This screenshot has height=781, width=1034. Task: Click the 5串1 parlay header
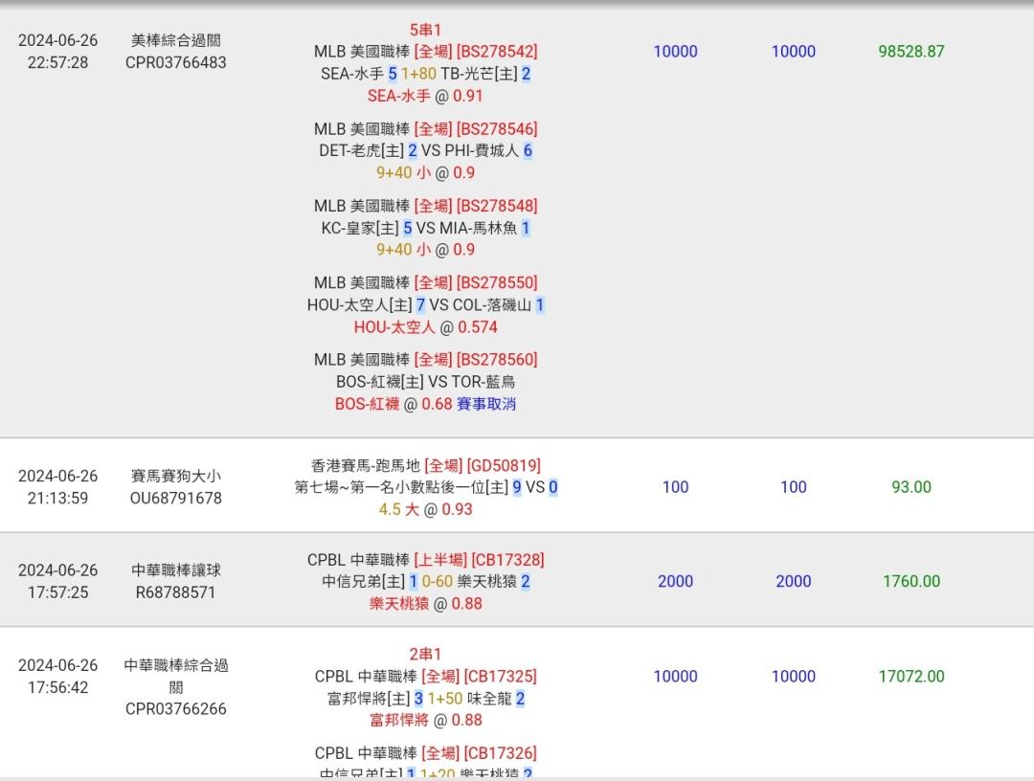pos(425,30)
